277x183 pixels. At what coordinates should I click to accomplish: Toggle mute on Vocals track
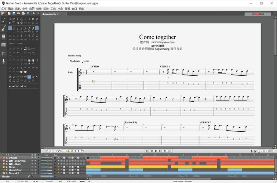coord(35,158)
